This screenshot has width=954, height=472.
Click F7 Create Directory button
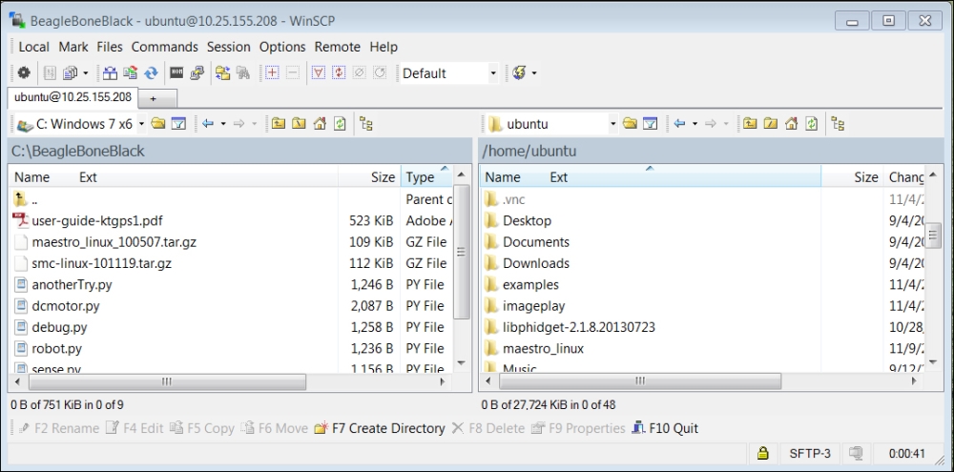click(x=380, y=428)
